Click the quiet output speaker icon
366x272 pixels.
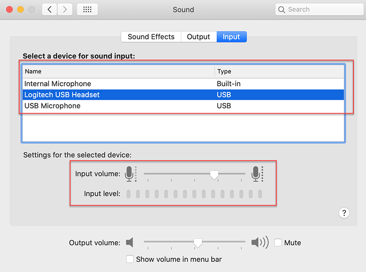[130, 242]
